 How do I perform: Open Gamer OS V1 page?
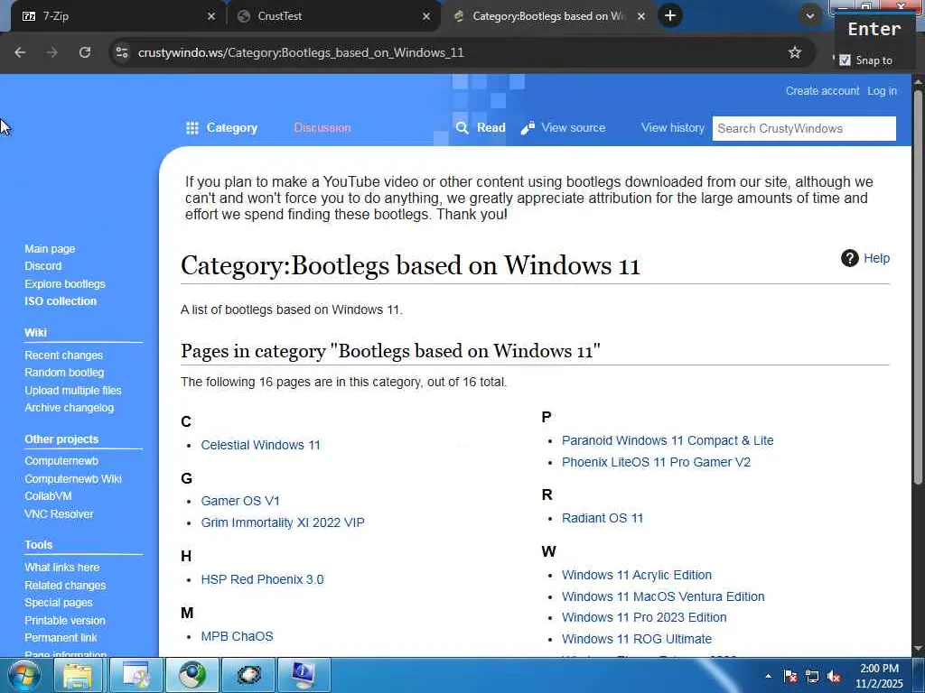tap(240, 501)
